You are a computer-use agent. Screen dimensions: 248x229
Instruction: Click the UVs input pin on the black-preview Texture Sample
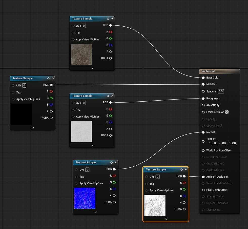pos(13,85)
